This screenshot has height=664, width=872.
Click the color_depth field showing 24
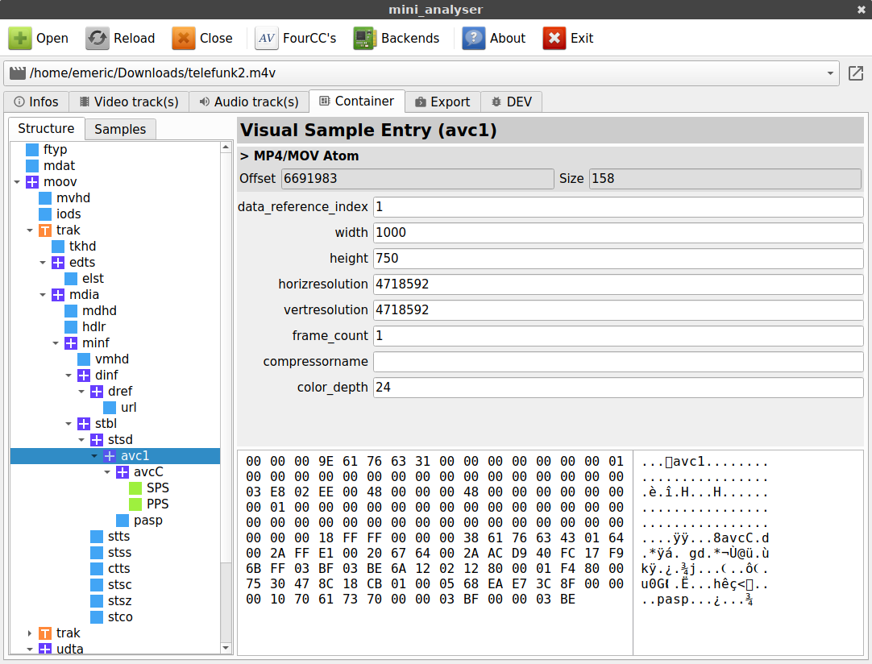618,387
